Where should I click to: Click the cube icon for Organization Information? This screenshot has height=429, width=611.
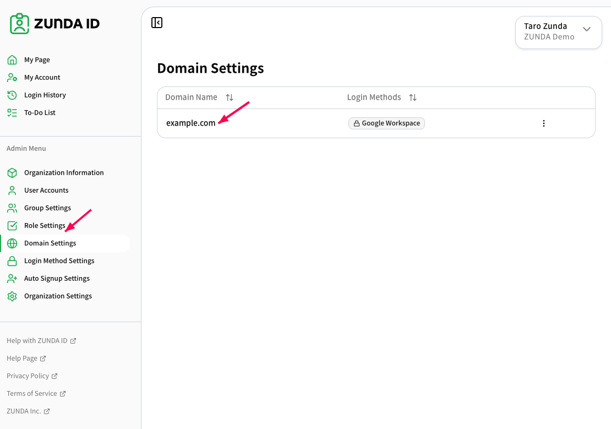[12, 173]
